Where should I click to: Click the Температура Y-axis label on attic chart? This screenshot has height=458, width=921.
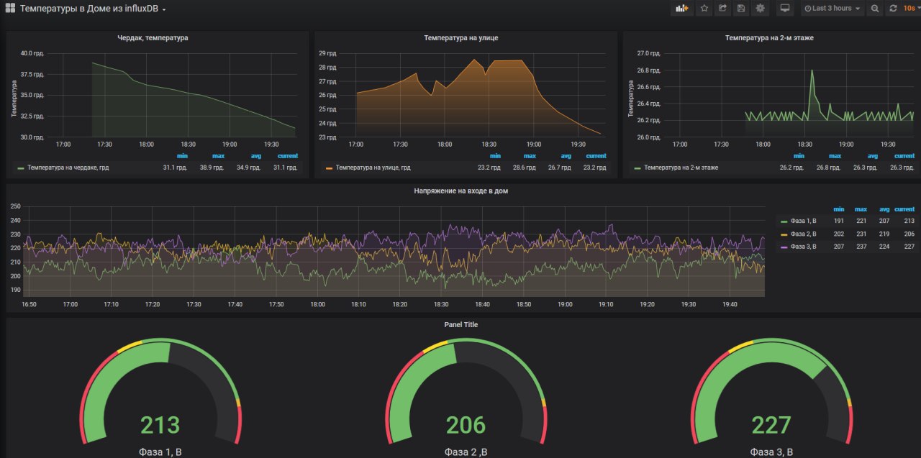[x=14, y=99]
